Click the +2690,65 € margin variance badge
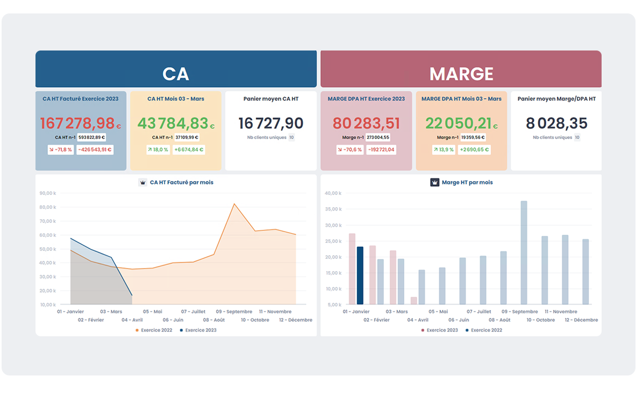Image resolution: width=636 pixels, height=412 pixels. (474, 149)
